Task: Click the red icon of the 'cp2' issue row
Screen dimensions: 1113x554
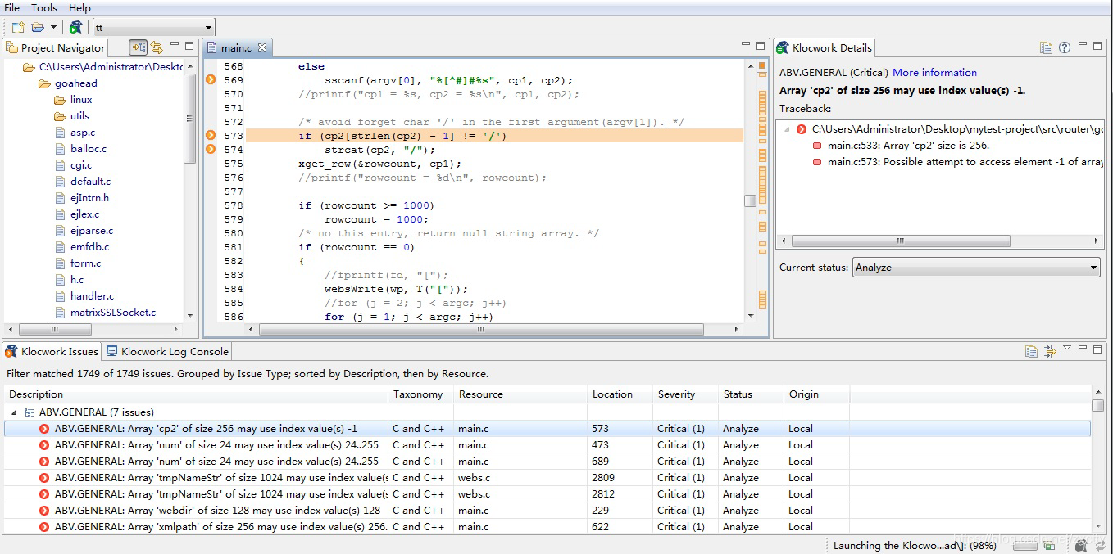Action: pos(44,429)
